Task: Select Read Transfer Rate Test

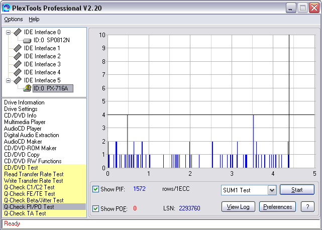Action: (x=44, y=174)
